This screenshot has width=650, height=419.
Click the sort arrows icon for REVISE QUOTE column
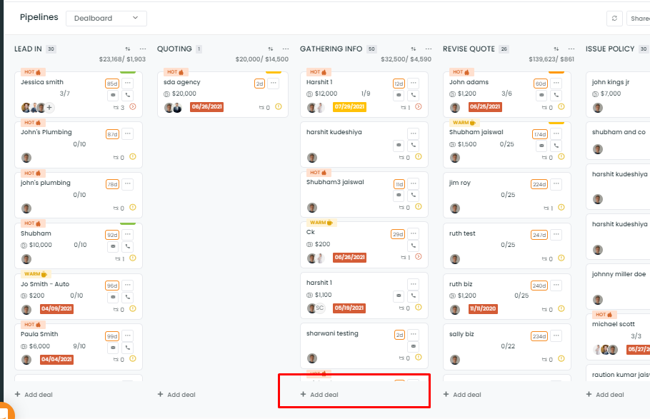556,49
